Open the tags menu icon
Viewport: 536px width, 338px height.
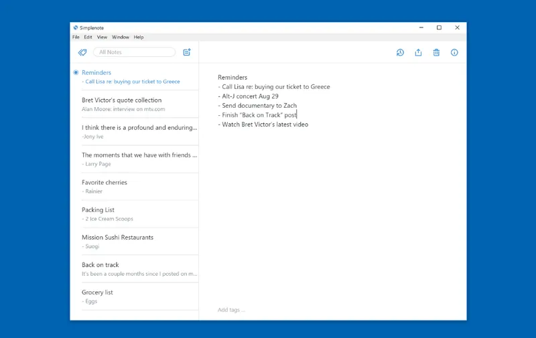click(82, 52)
